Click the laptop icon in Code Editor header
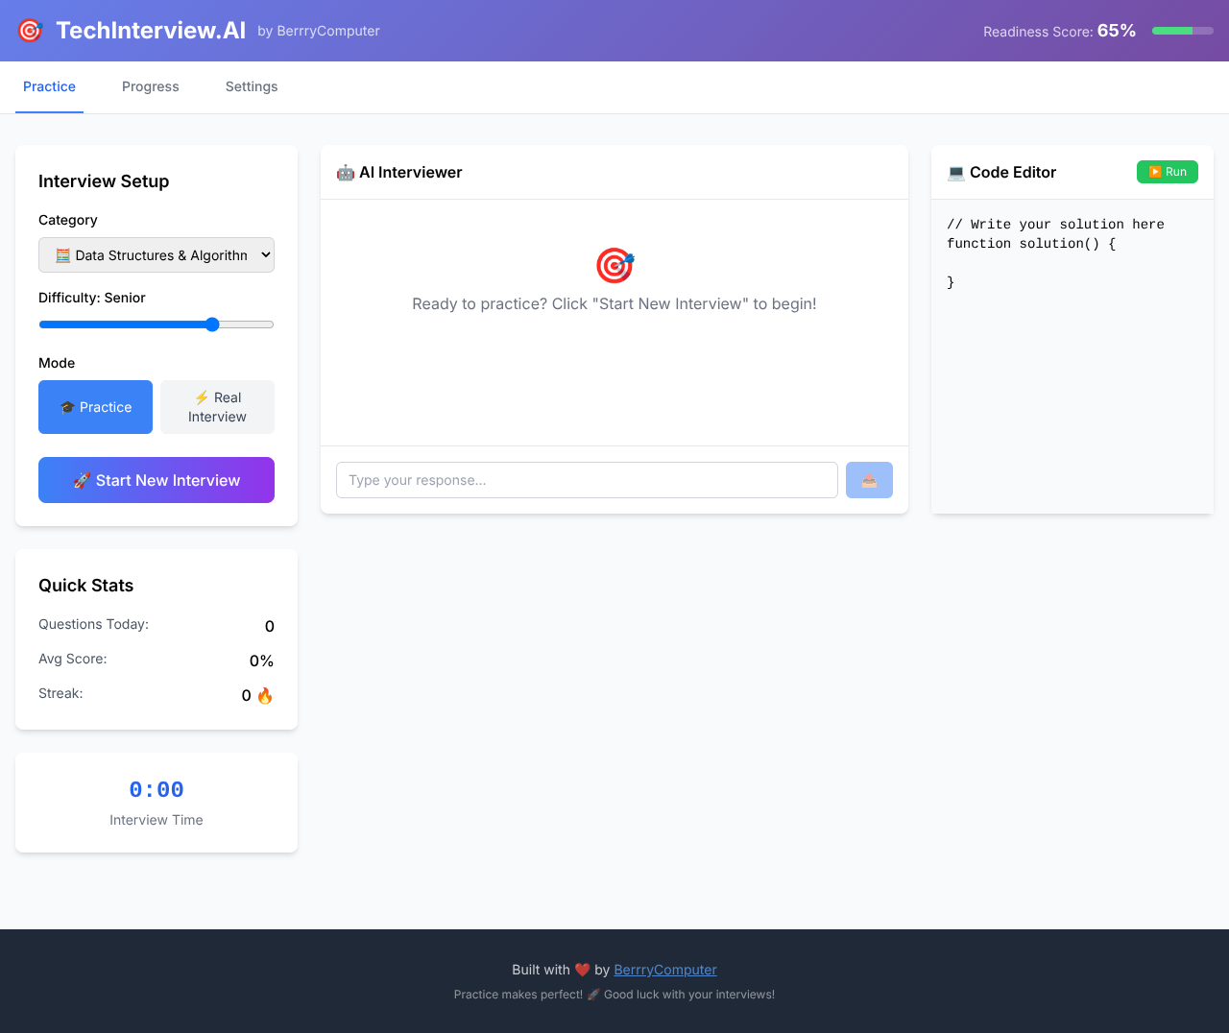The image size is (1229, 1033). 955,172
